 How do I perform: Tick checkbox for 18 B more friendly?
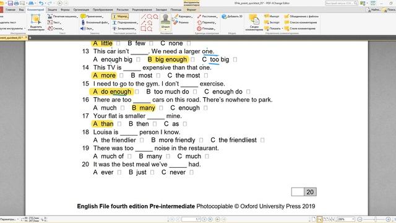click(x=201, y=140)
